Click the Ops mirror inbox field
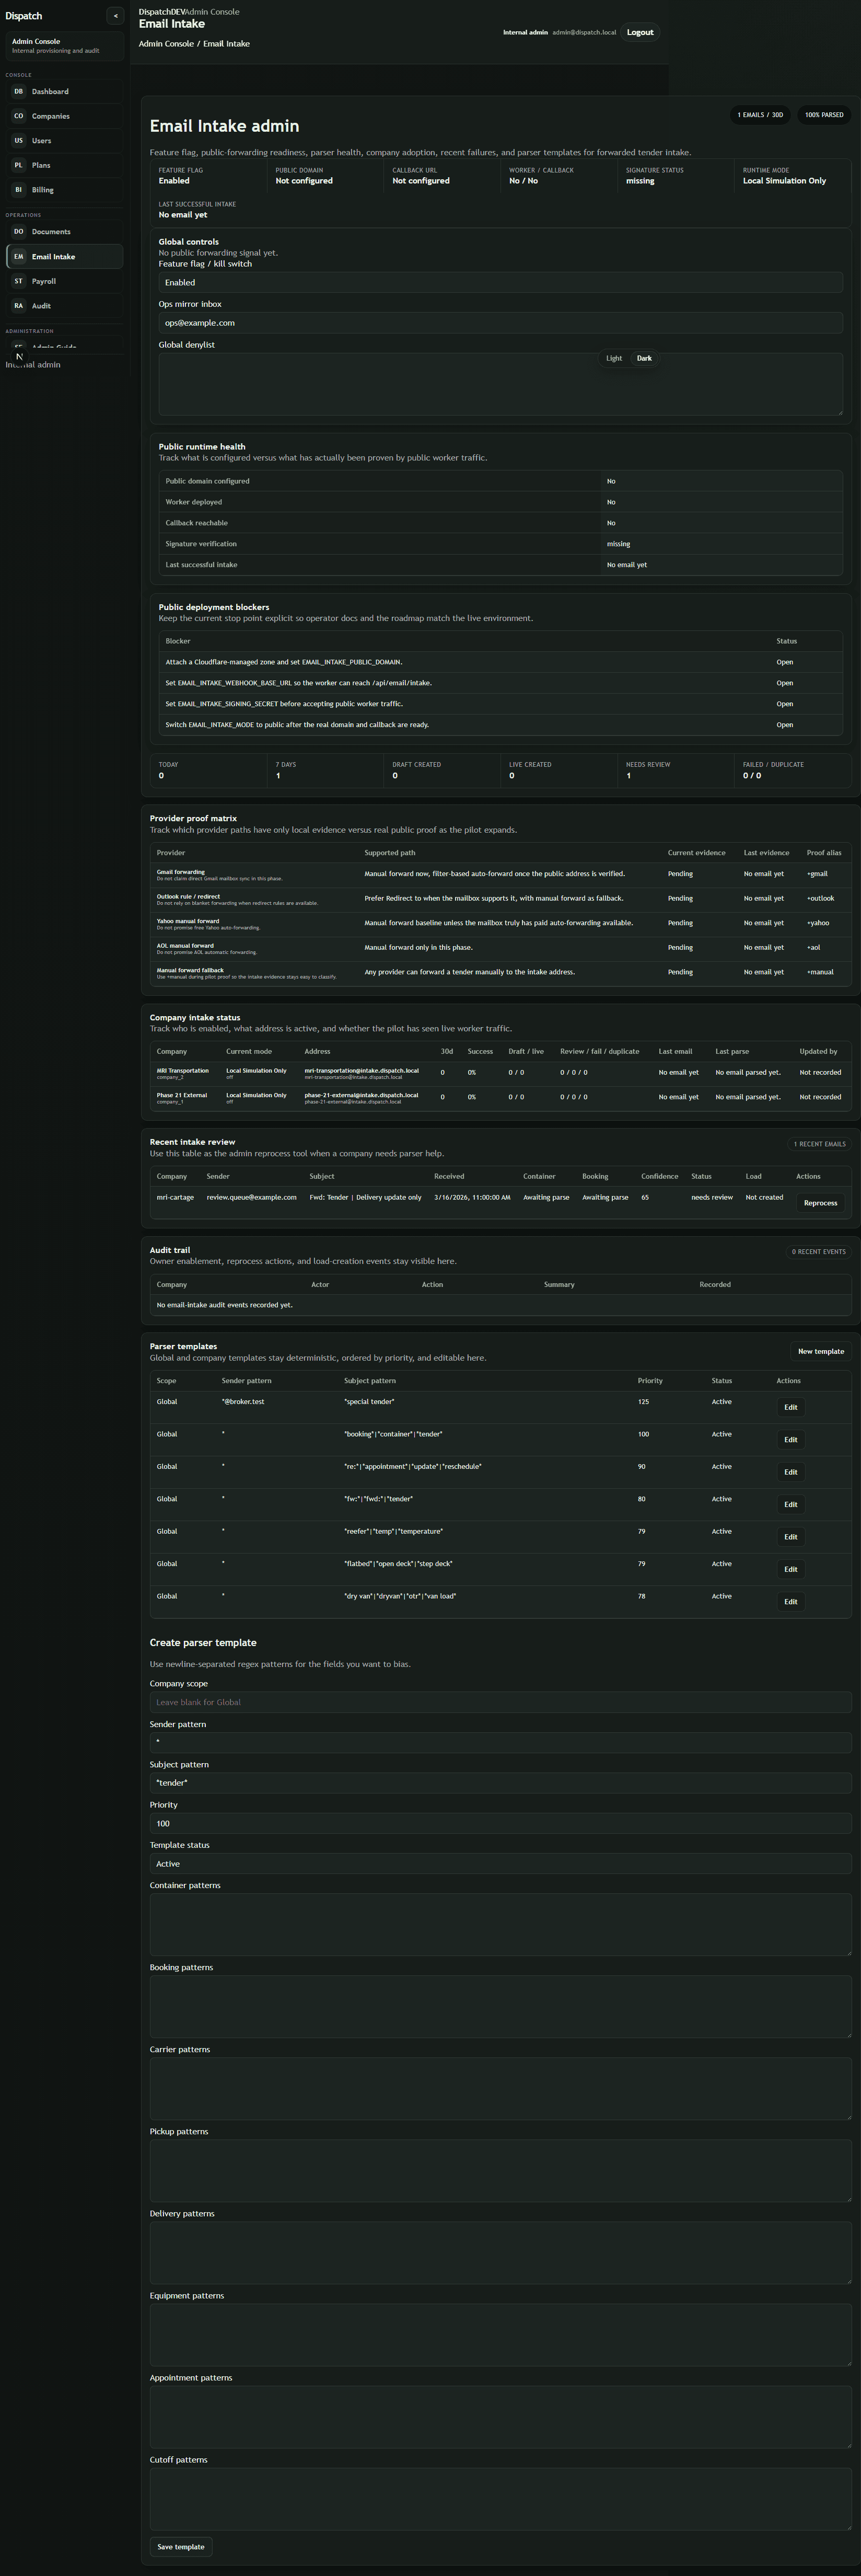This screenshot has width=861, height=2576. [x=500, y=323]
